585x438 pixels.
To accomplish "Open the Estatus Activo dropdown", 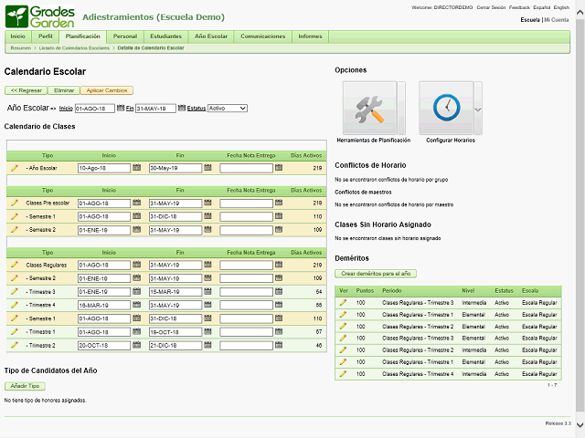I will (x=228, y=108).
